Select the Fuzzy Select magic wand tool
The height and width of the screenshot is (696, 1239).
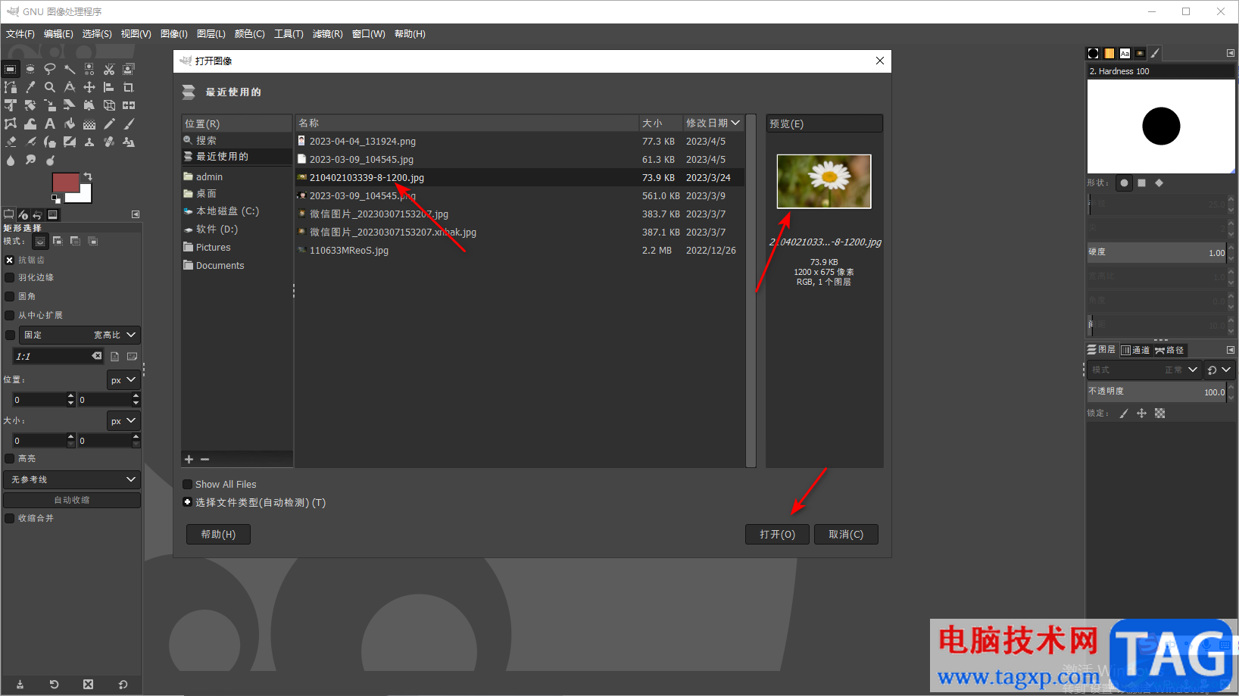(70, 69)
